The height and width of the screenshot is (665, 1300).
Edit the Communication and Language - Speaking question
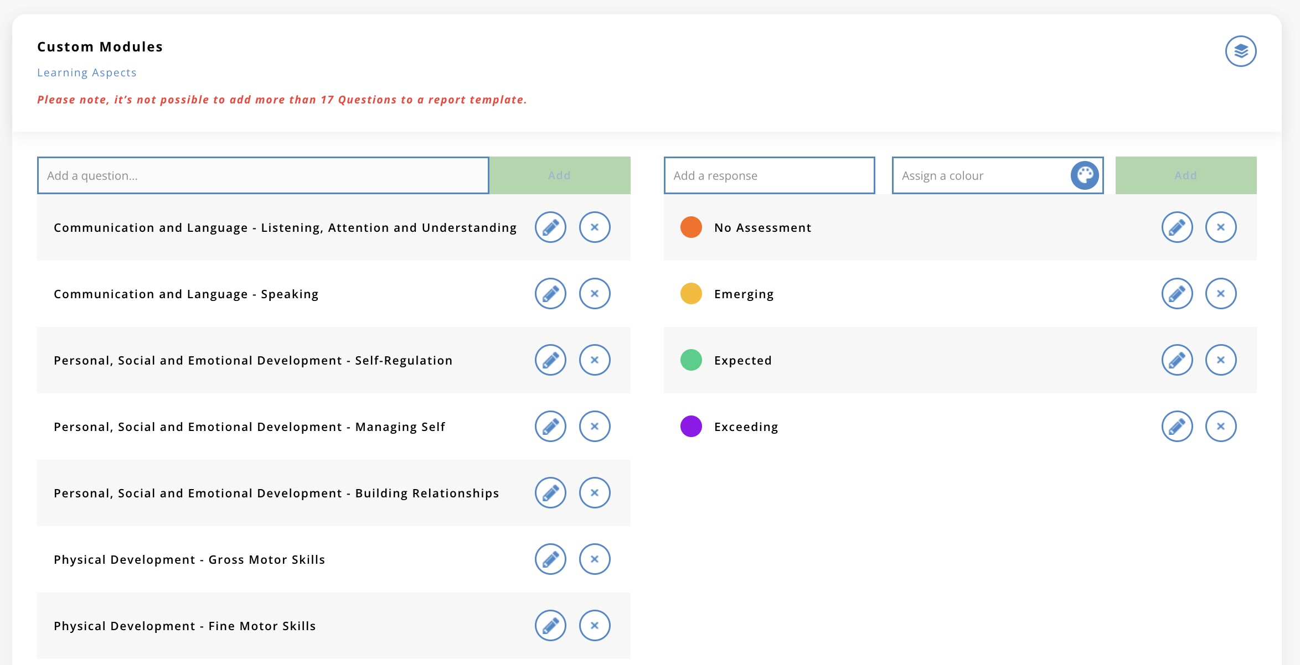coord(550,294)
